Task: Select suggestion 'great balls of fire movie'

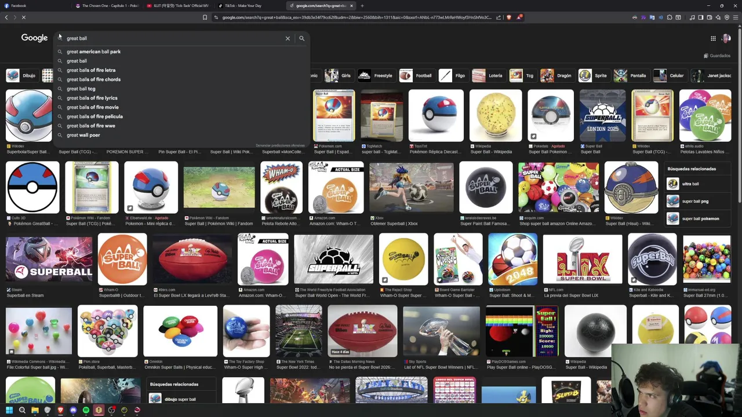Action: click(x=181, y=107)
